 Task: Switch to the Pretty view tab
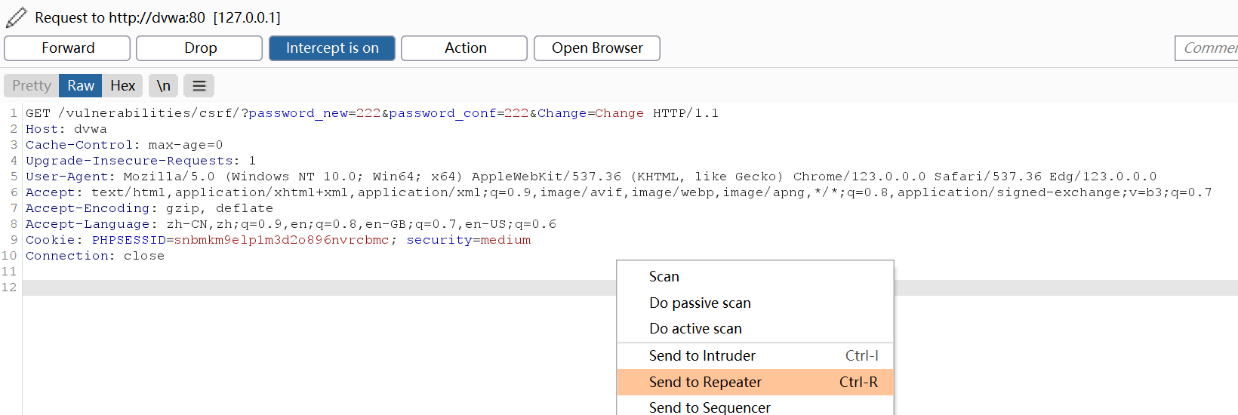pos(32,86)
